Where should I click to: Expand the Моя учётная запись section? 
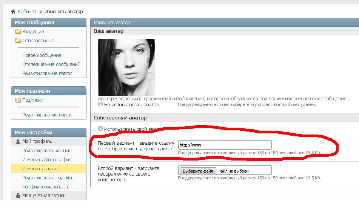click(43, 196)
